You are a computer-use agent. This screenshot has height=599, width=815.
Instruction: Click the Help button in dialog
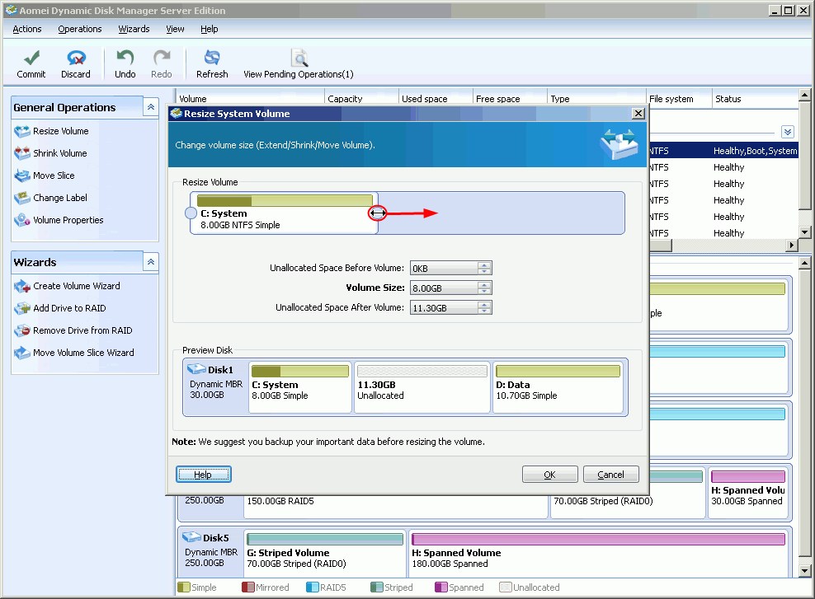203,475
